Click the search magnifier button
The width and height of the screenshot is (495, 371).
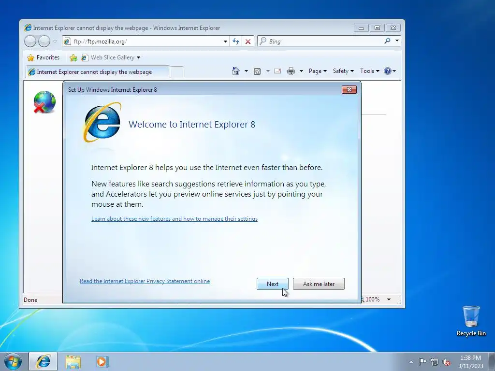click(x=387, y=41)
